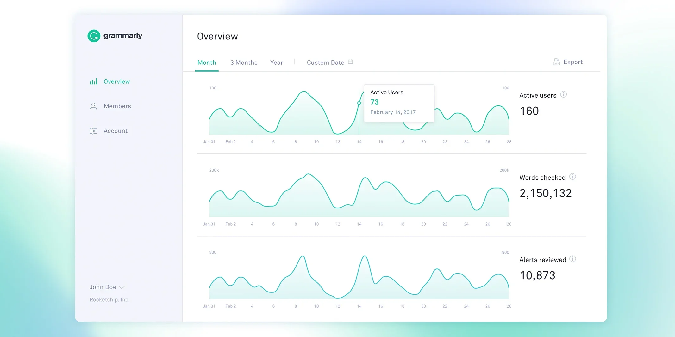
Task: Switch to the 3 Months tab
Action: [244, 63]
